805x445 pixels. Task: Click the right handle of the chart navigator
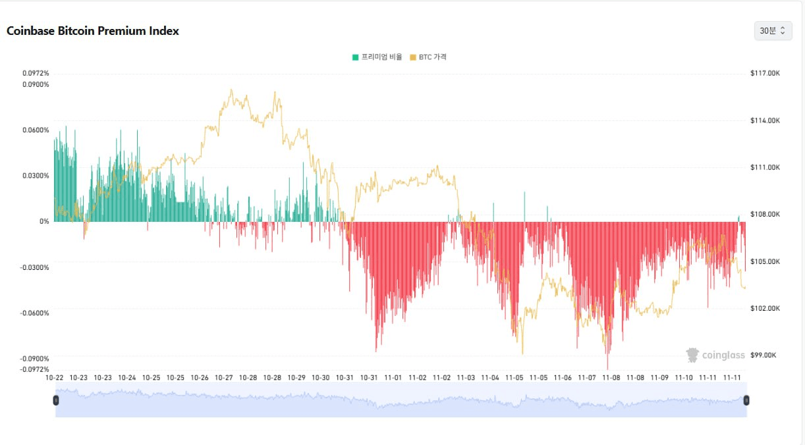[x=746, y=400]
